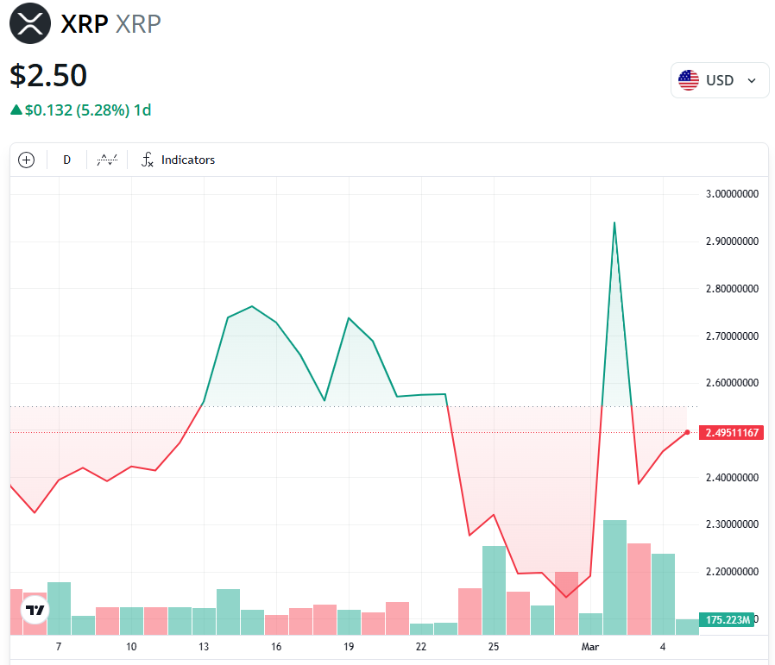Click the TradingView logo on chart
This screenshot has height=665, width=775.
[35, 610]
